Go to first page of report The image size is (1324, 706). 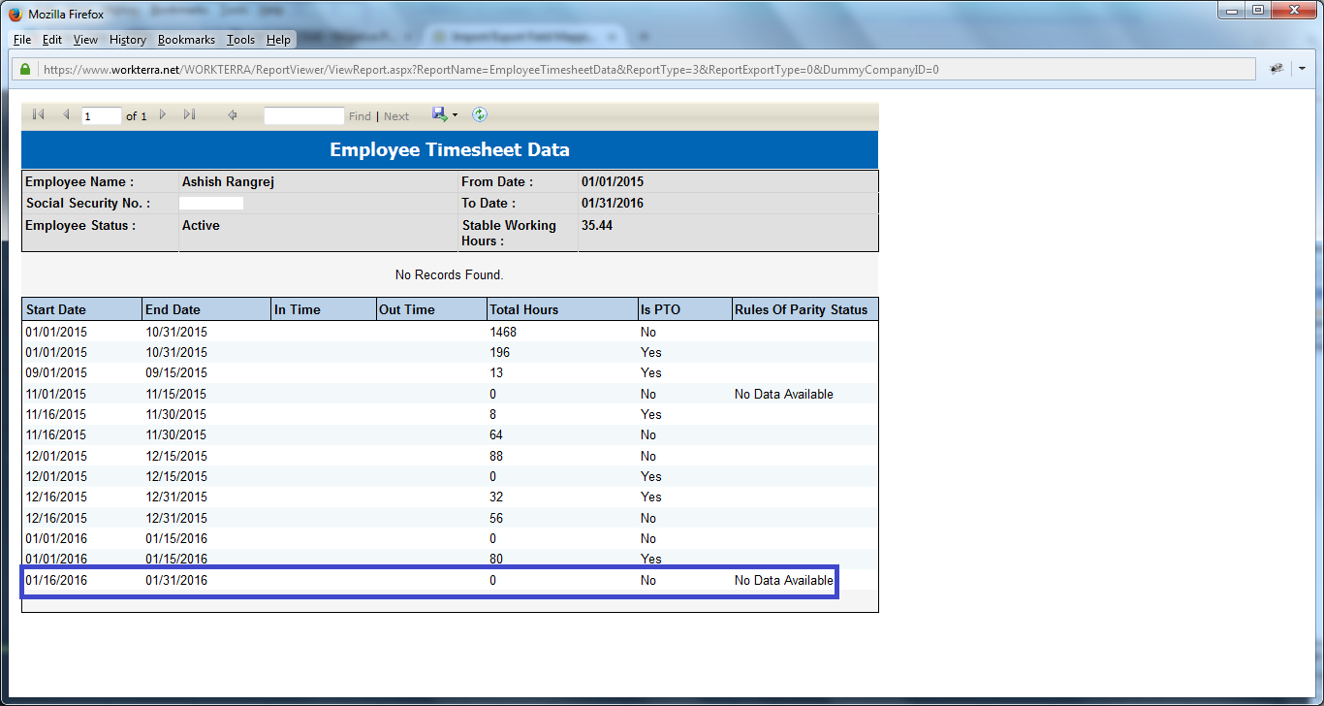click(38, 115)
